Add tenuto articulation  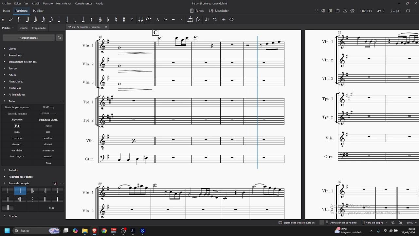click(x=173, y=20)
